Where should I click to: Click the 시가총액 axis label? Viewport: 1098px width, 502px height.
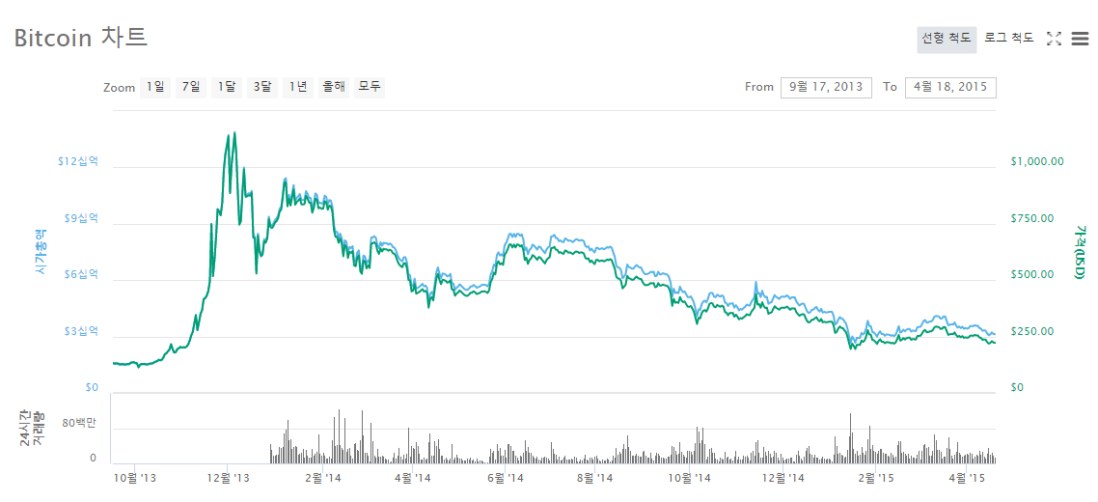point(40,251)
